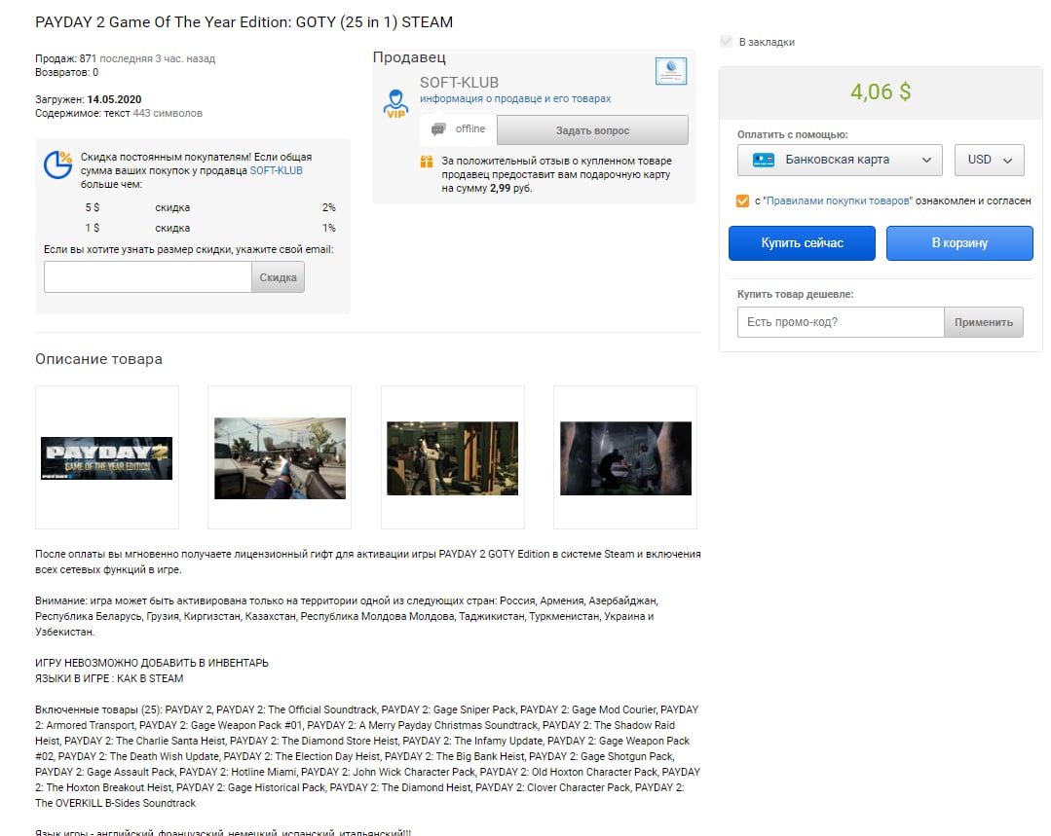The width and height of the screenshot is (1051, 836).
Task: Uncheck the purchase rules agreement checkbox
Action: 742,200
